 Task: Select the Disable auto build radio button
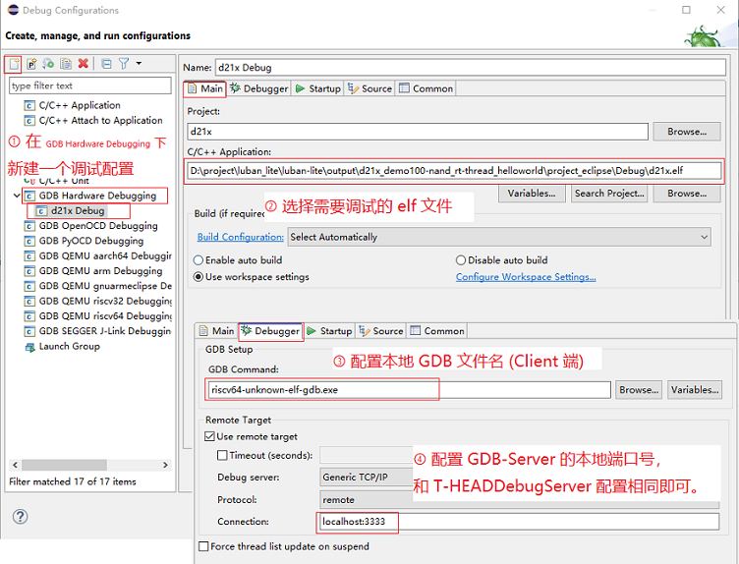(461, 260)
